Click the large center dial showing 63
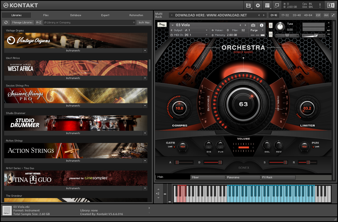The image size is (338, 222). pos(243,104)
